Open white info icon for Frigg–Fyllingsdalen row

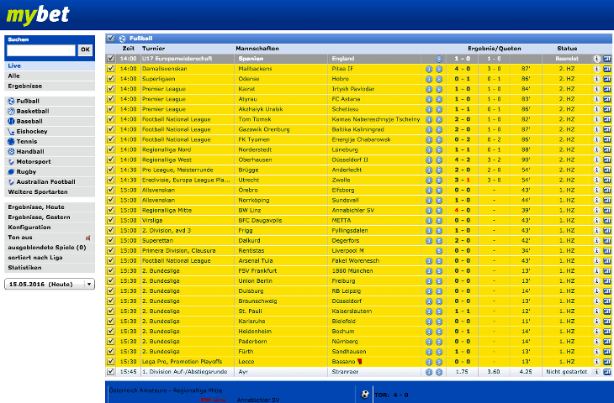coord(596,230)
